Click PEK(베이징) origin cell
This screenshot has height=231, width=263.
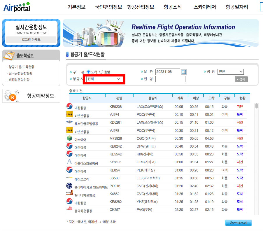145,170
